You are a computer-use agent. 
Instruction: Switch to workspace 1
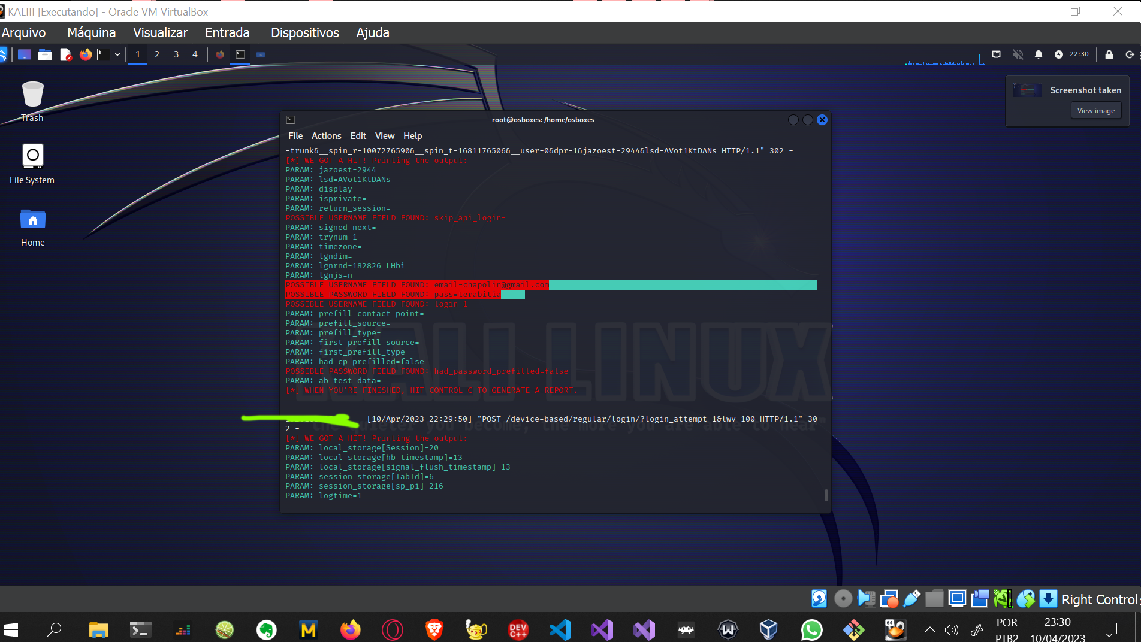click(138, 54)
